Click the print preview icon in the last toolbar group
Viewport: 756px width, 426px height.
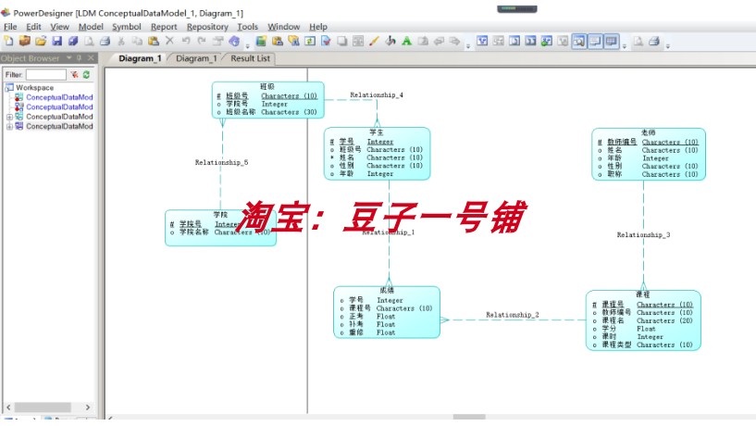[638, 41]
